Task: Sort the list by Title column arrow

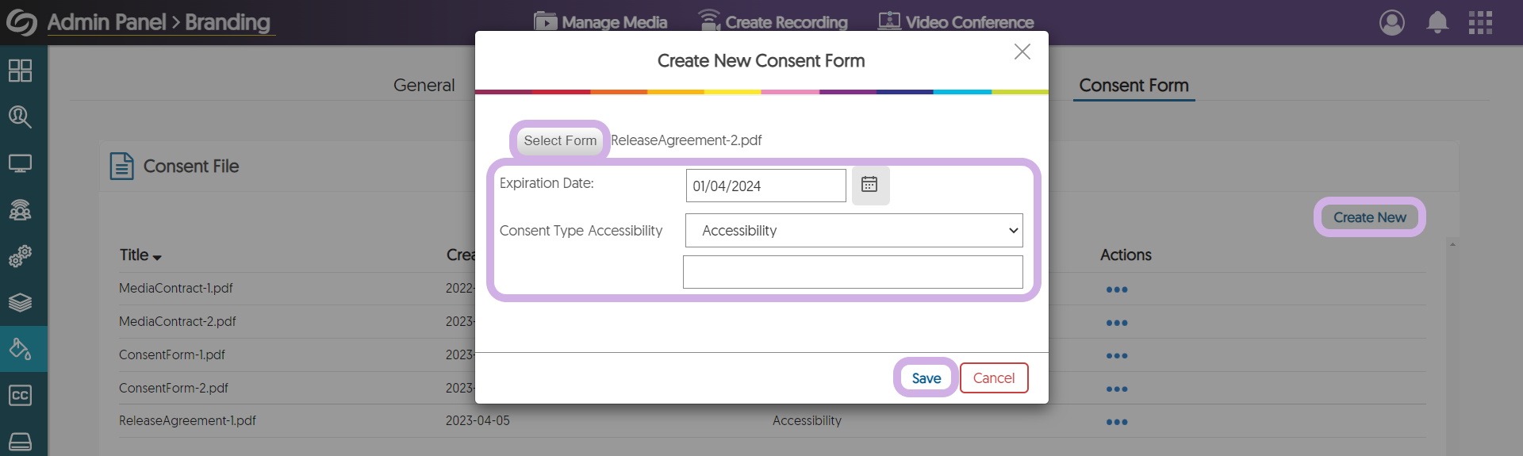Action: click(157, 257)
